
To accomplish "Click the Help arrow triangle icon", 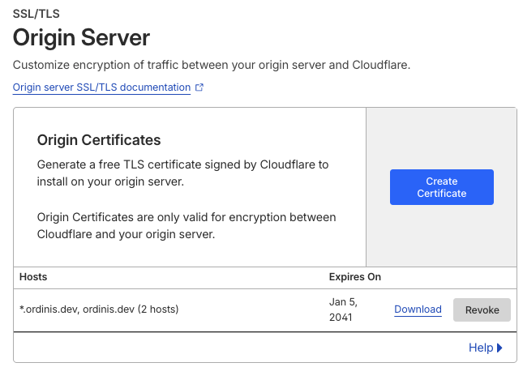I will [499, 348].
